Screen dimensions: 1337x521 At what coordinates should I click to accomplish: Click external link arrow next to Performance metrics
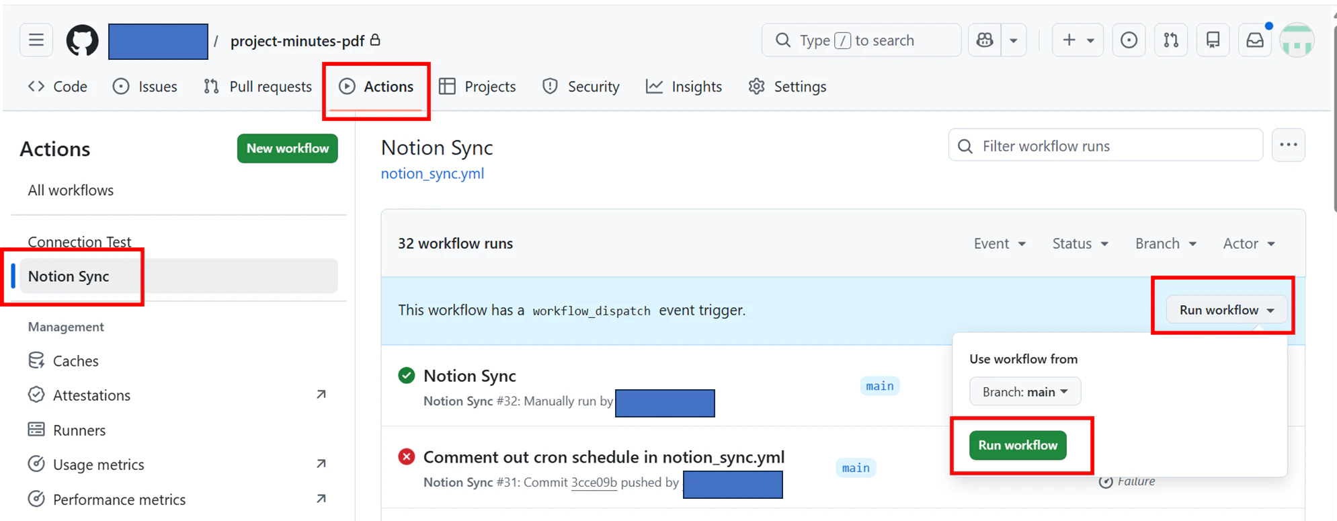click(321, 499)
